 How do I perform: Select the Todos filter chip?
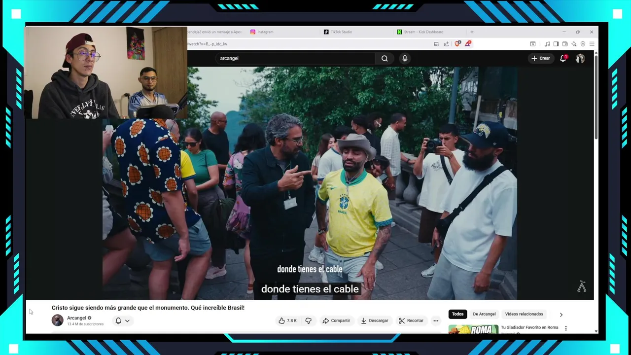(457, 314)
